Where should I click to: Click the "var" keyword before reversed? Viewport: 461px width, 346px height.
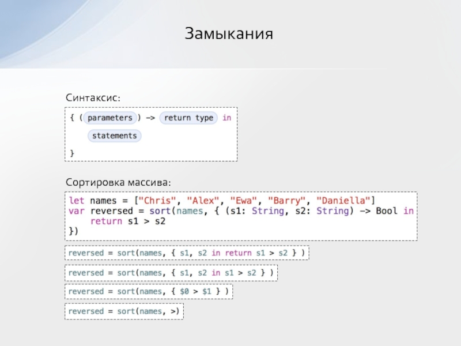point(76,211)
